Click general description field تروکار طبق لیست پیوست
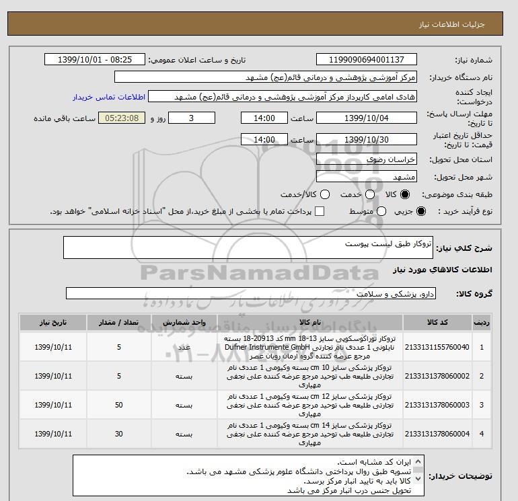Image resolution: width=518 pixels, height=501 pixels. click(248, 247)
